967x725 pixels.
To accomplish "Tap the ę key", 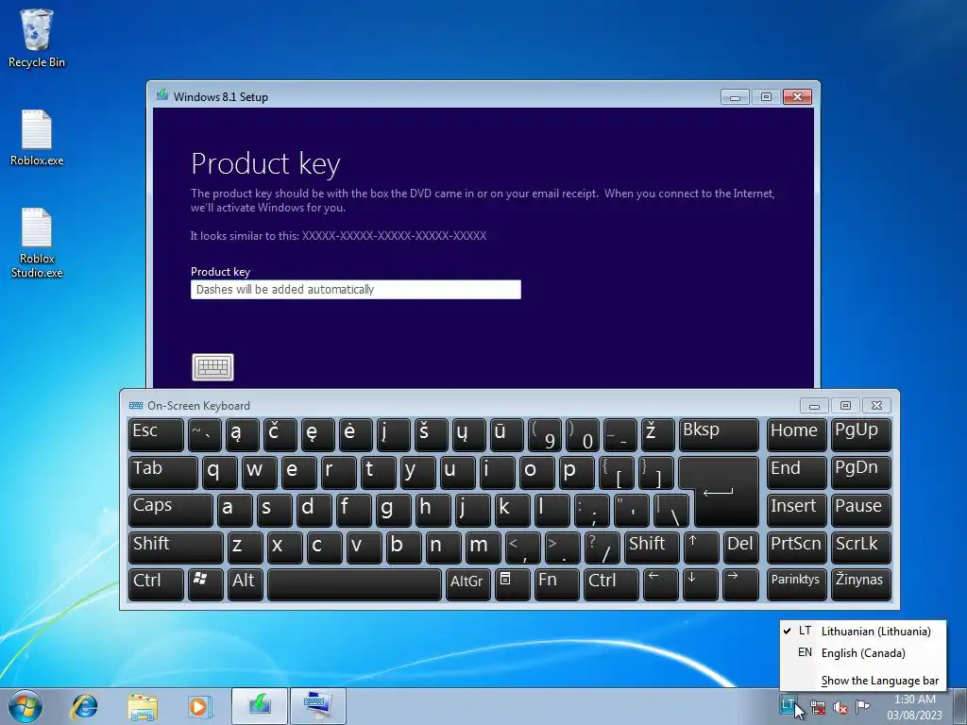I will click(x=317, y=434).
